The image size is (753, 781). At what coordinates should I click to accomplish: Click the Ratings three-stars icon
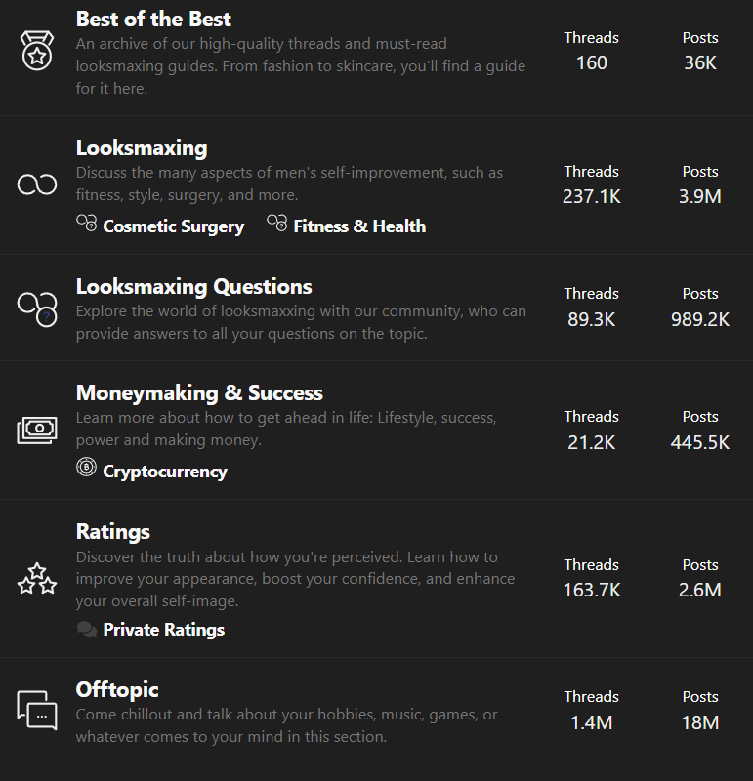pyautogui.click(x=37, y=578)
